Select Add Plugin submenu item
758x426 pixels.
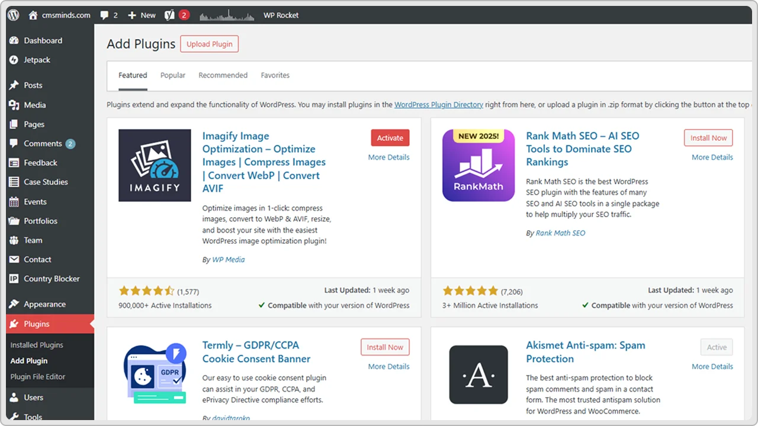(x=29, y=361)
